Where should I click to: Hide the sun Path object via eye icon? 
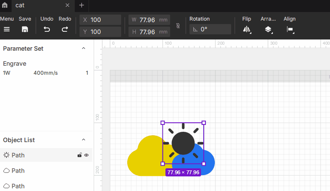86,155
